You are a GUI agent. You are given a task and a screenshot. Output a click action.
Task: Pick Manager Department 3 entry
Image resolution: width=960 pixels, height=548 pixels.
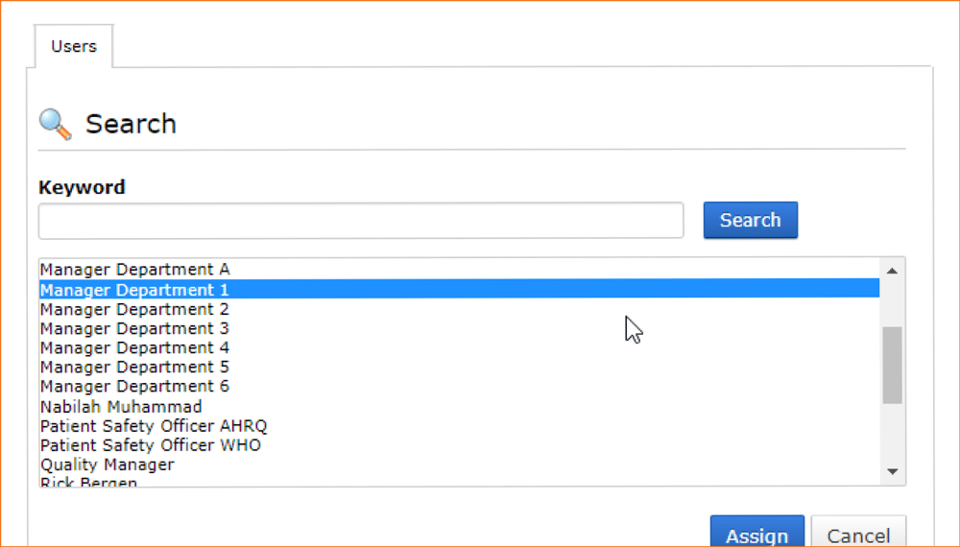[x=459, y=328]
